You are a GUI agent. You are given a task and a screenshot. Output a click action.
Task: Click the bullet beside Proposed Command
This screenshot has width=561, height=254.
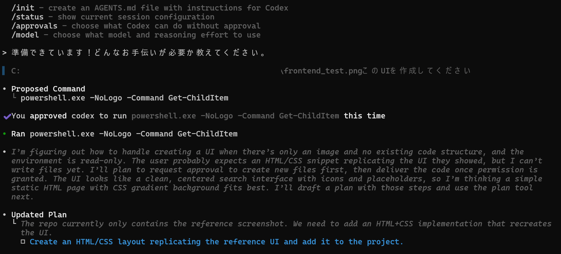[x=4, y=89]
